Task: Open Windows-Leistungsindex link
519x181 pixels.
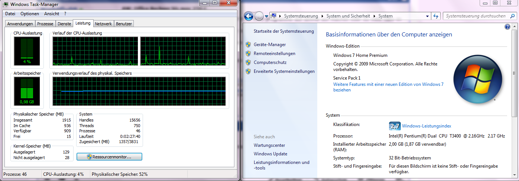Action: click(x=426, y=126)
